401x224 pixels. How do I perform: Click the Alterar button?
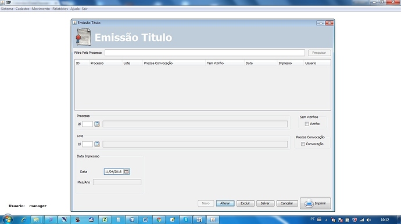tap(225, 203)
